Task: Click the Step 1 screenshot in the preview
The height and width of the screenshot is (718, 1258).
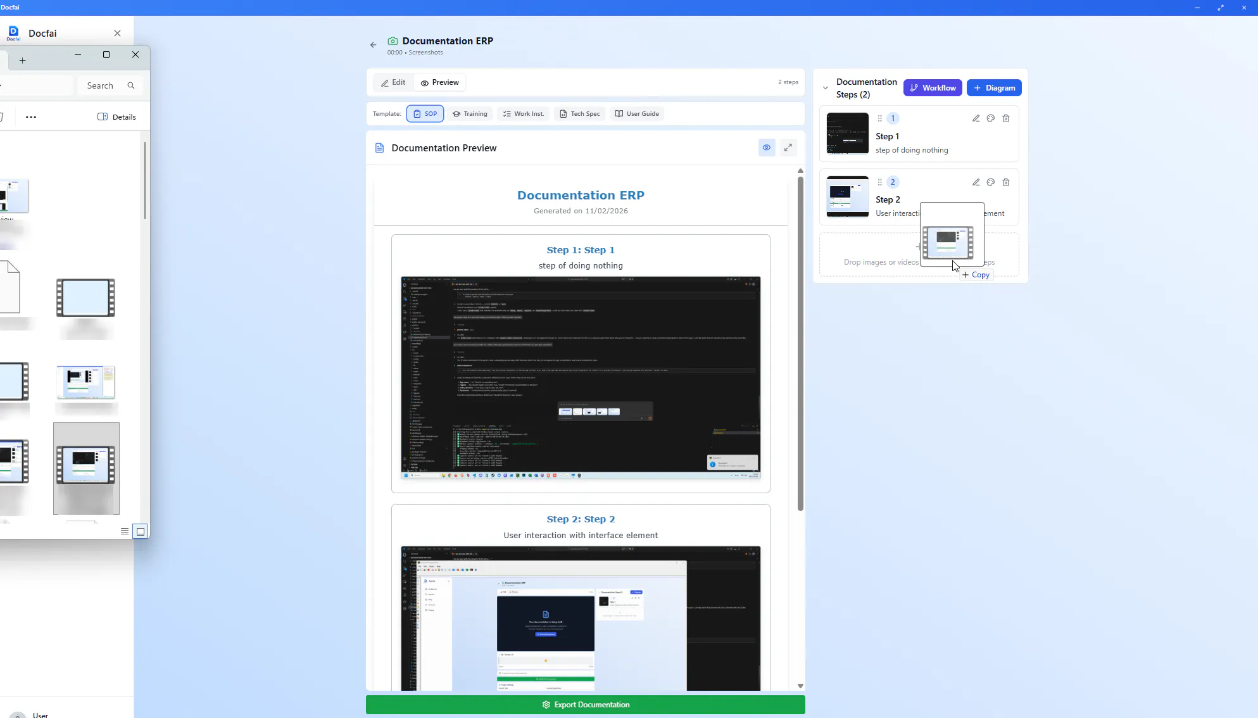Action: [581, 378]
